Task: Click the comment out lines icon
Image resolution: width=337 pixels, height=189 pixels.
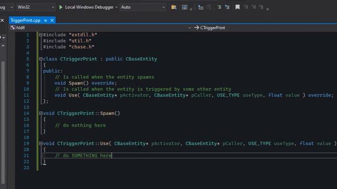Action: (219, 7)
